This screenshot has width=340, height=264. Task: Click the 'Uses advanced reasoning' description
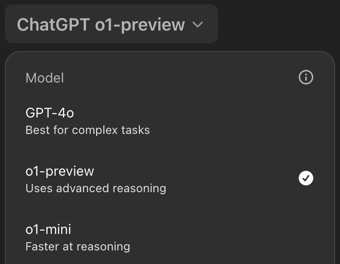click(96, 188)
